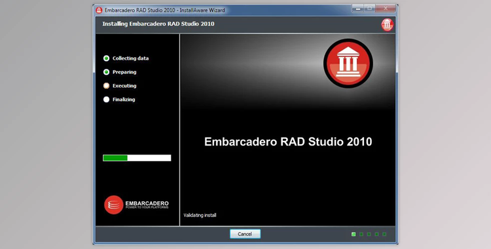This screenshot has width=491, height=249.
Task: Click "Installing Embarcadero RAD Studio 2010" header text
Action: pos(158,24)
